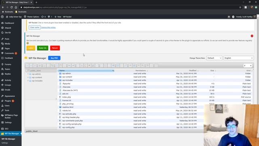Open Theme Options in admin bar
Image resolution: width=259 pixels, height=146 pixels.
point(32,17)
